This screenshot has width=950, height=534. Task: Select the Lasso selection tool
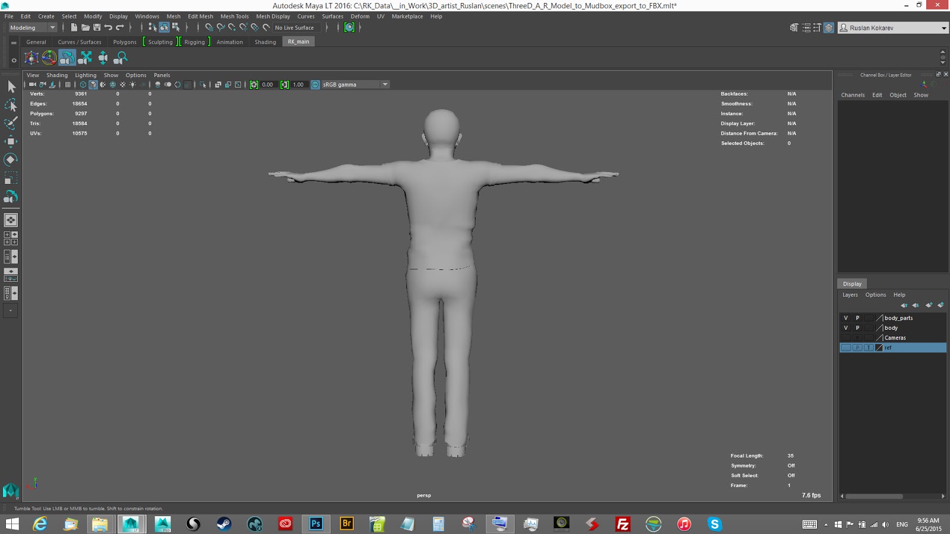tap(11, 106)
